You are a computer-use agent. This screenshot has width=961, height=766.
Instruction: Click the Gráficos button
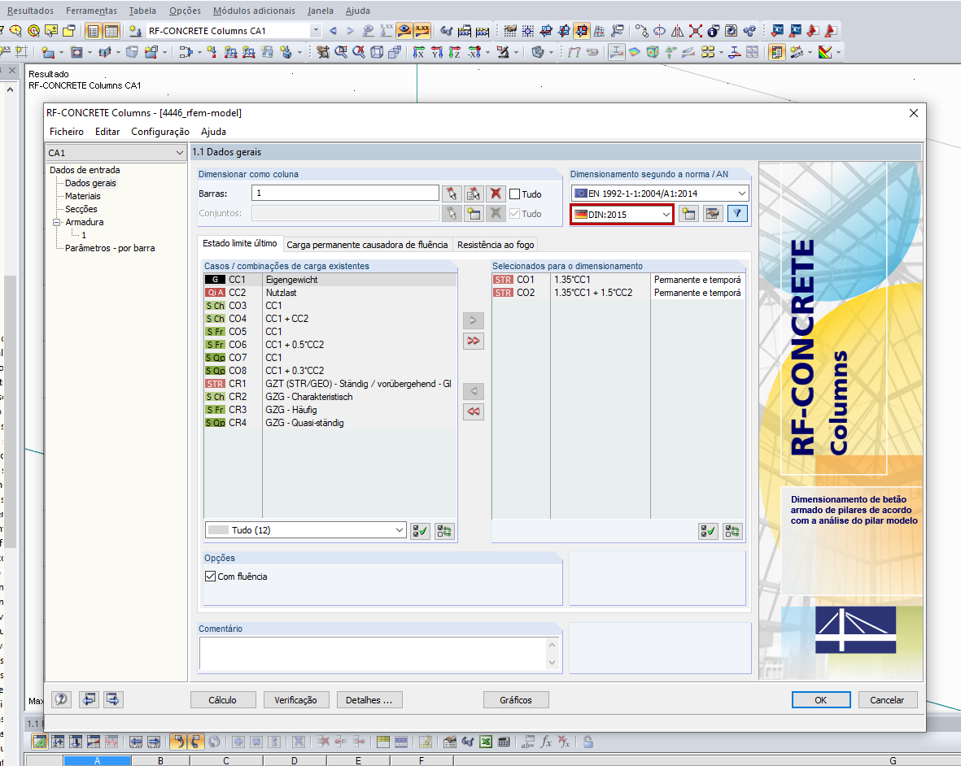pyautogui.click(x=515, y=700)
